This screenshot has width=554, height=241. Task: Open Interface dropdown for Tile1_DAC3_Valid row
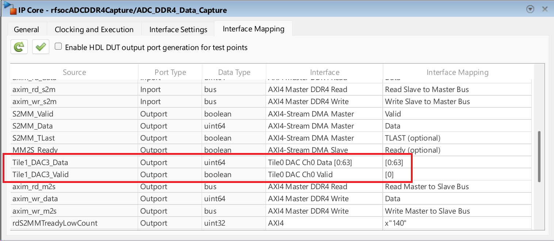[324, 175]
